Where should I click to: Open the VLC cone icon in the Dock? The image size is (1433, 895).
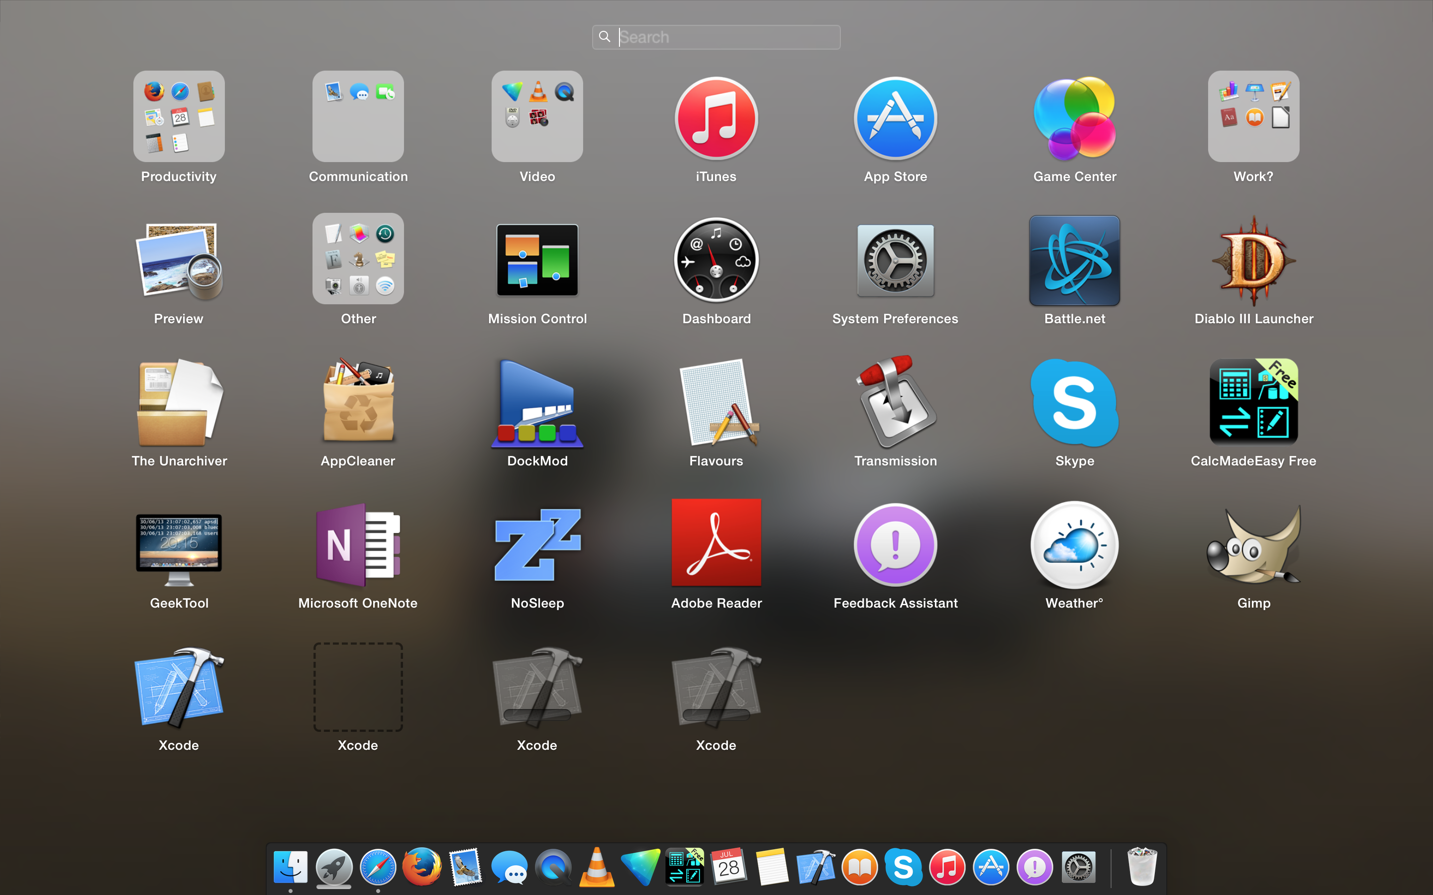[597, 867]
